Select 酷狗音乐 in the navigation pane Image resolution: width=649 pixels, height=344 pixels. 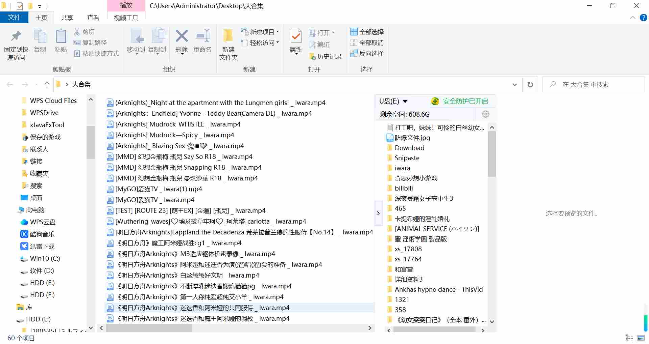38,234
